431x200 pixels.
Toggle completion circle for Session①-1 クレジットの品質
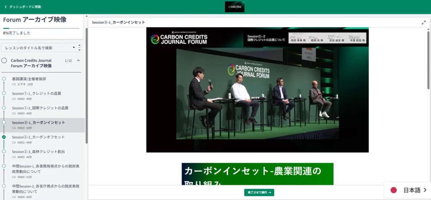point(4,93)
